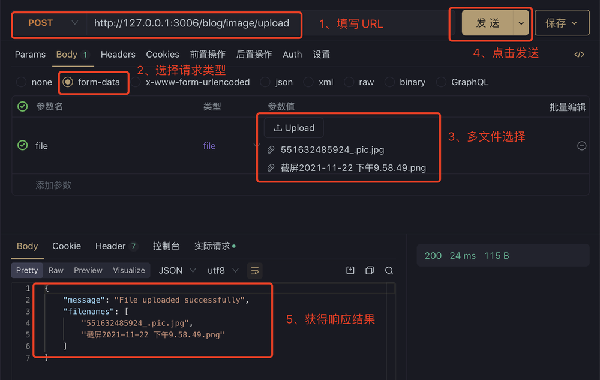Click the download response icon

(350, 270)
